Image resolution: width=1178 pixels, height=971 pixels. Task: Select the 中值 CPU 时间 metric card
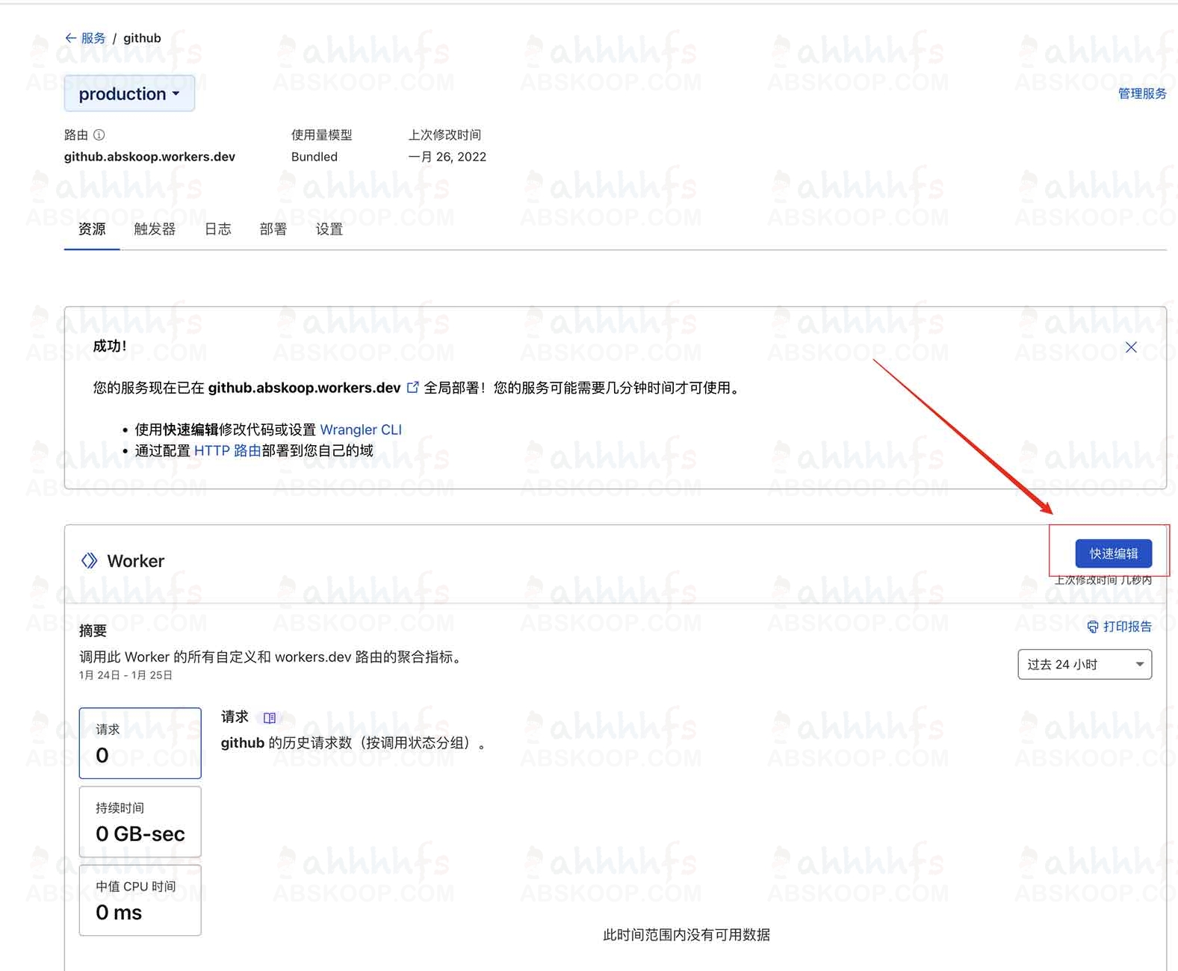tap(140, 900)
